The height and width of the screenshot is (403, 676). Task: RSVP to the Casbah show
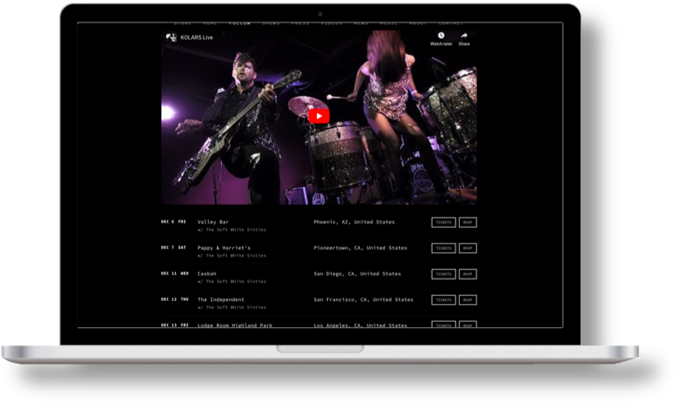coord(467,274)
